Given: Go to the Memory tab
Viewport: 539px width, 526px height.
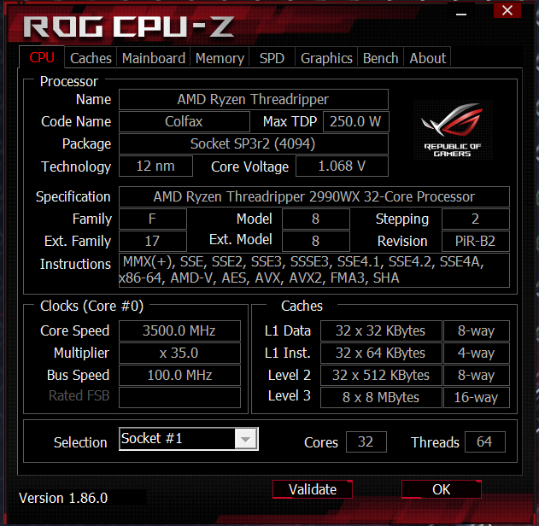Looking at the screenshot, I should (x=220, y=58).
